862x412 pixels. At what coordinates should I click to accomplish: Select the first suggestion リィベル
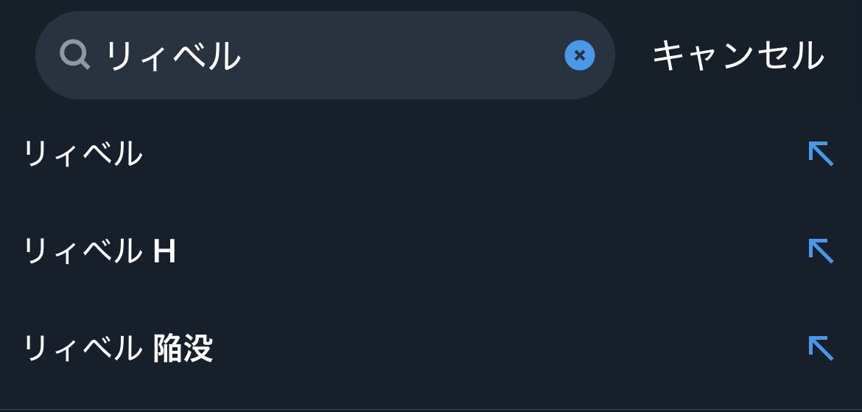tap(83, 154)
